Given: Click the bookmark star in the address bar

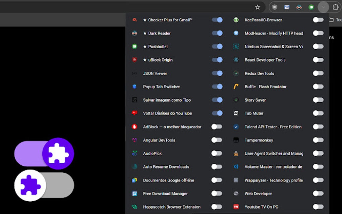Looking at the screenshot, I should pos(258,7).
